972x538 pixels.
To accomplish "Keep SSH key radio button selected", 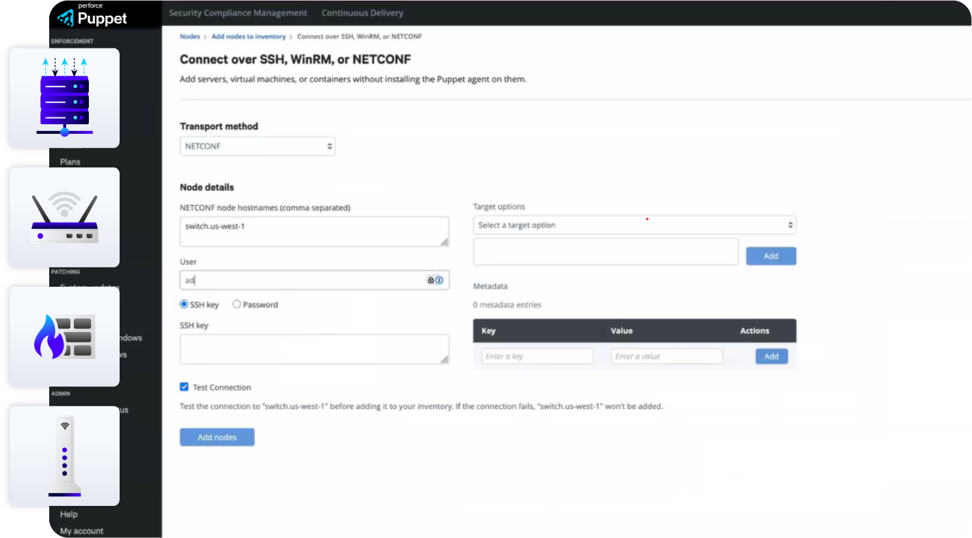I will coord(183,305).
